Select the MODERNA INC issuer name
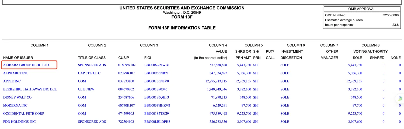The width and height of the screenshot is (404, 129). (x=15, y=105)
